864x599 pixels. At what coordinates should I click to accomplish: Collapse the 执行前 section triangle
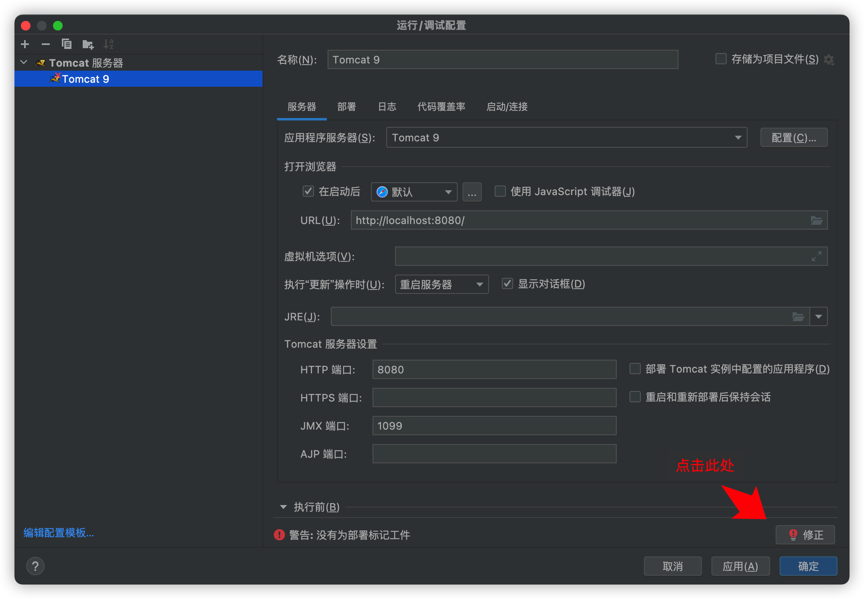tap(283, 507)
